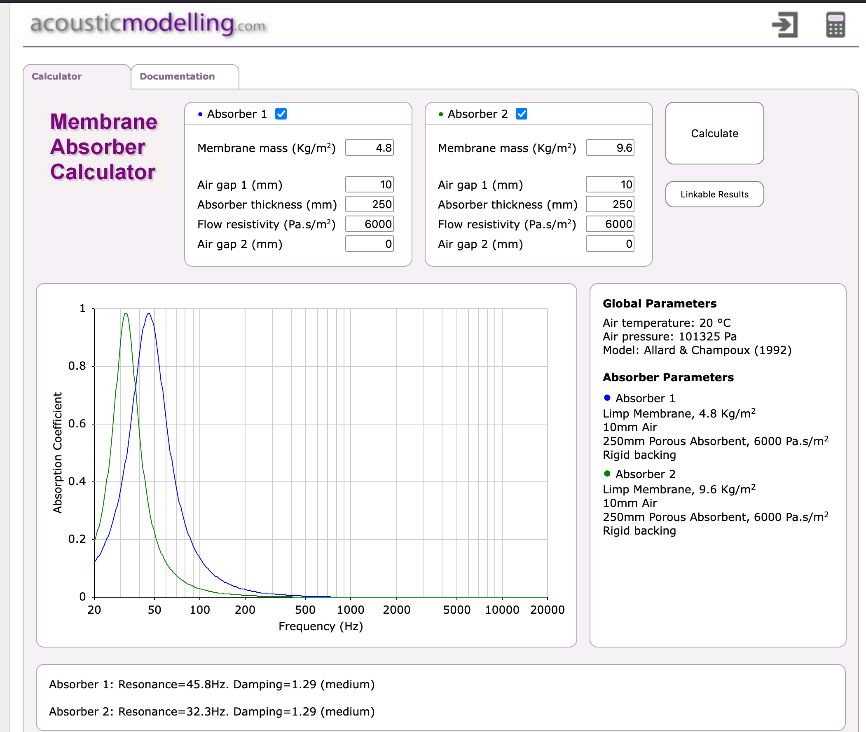Click the acousticmodelling.com logo
This screenshot has width=866, height=732.
148,24
